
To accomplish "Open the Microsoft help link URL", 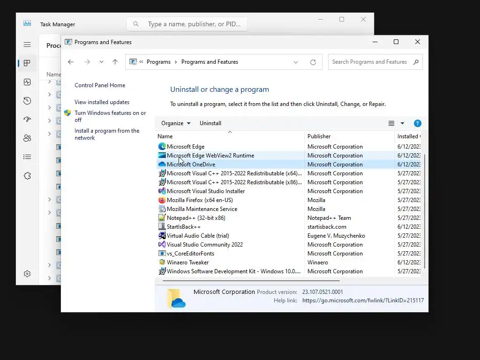I will [363, 300].
